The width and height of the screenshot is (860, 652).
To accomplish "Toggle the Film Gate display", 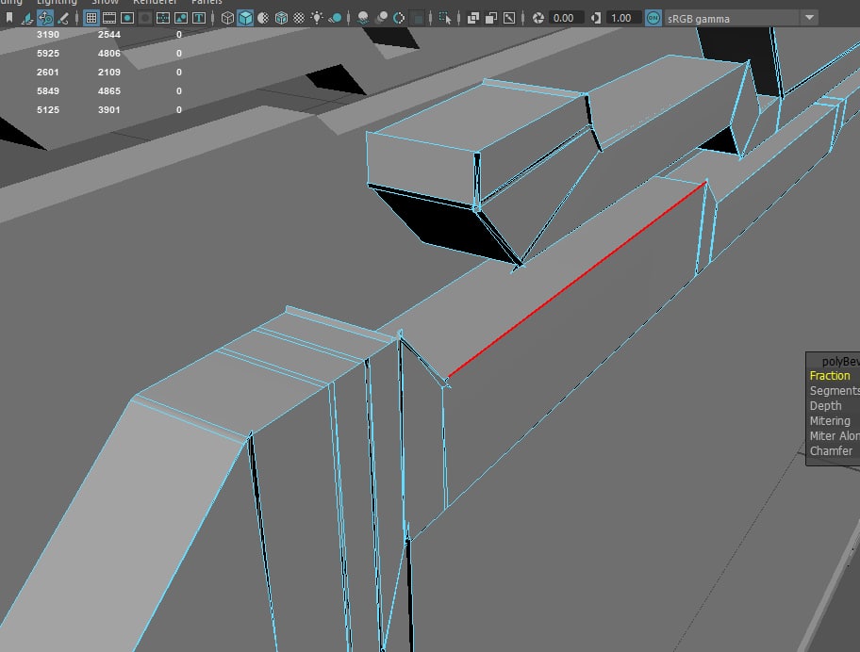I will [109, 18].
